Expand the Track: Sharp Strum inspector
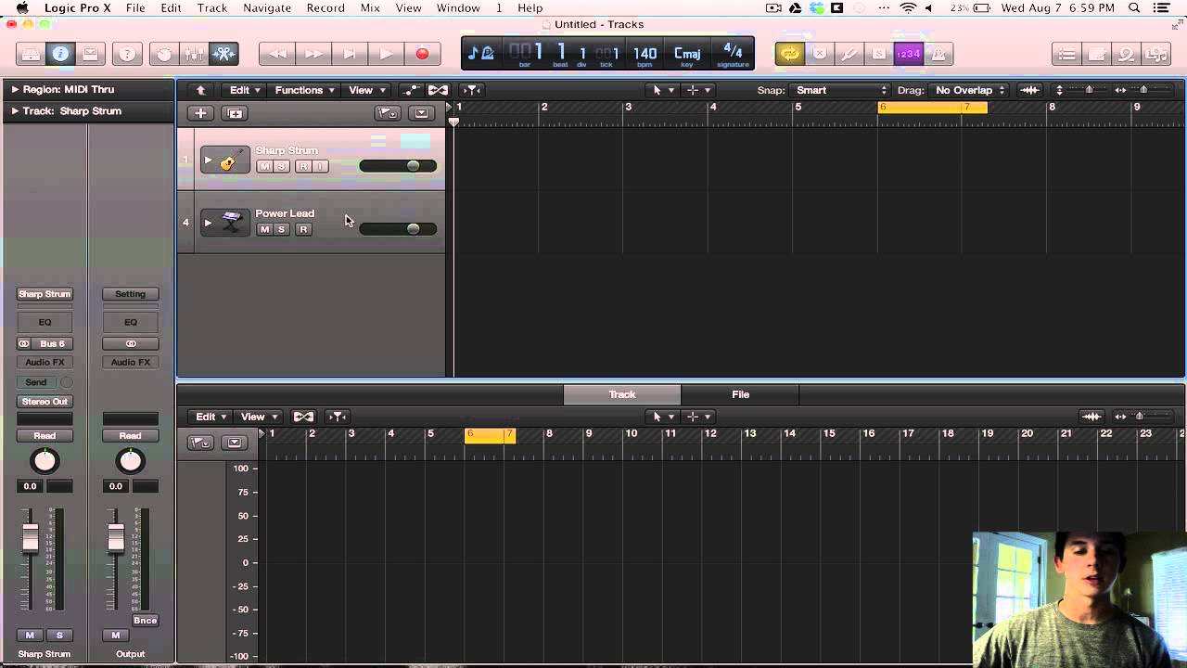The width and height of the screenshot is (1187, 668). point(15,110)
